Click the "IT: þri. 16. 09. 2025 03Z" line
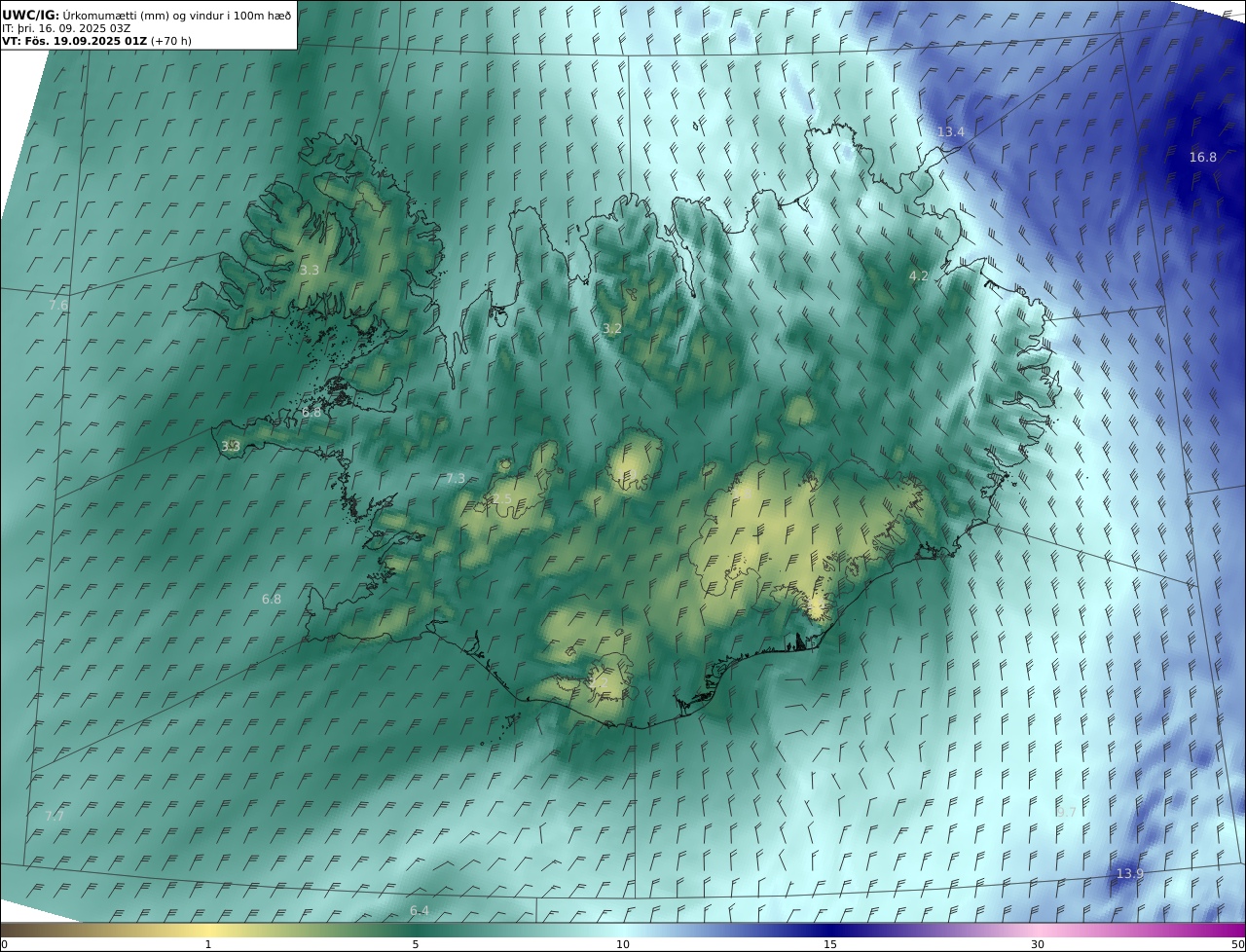This screenshot has height=952, width=1246. 66,28
